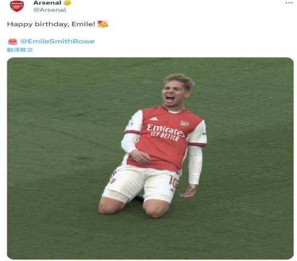Click the player's blond hair in the photo
This screenshot has height=261, width=297.
pos(180,80)
